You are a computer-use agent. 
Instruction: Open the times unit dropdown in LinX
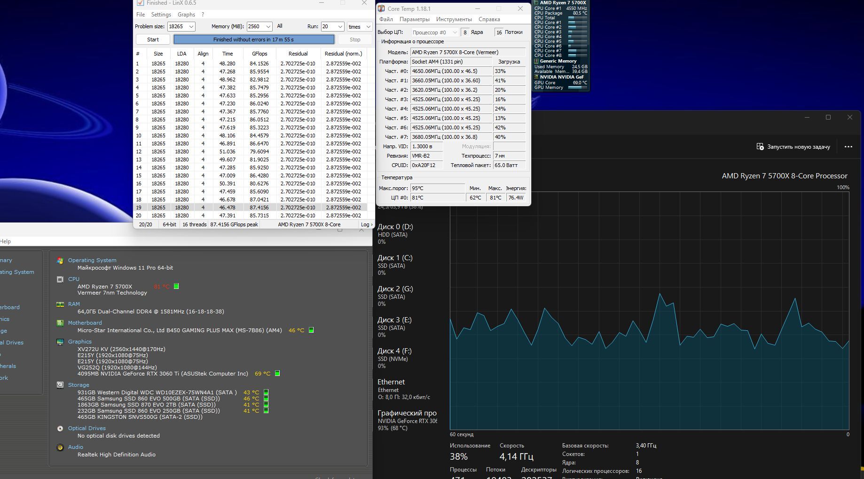pyautogui.click(x=360, y=27)
